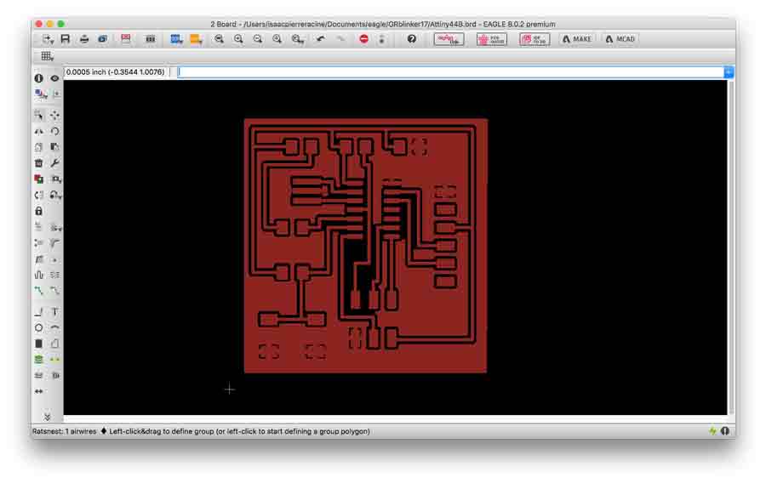
Task: Open the command line history dropdown
Action: [x=728, y=72]
